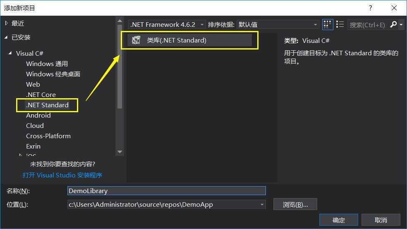Screen dimensions: 407x229
Task: Open the search options dropdown arrow
Action: [x=401, y=25]
